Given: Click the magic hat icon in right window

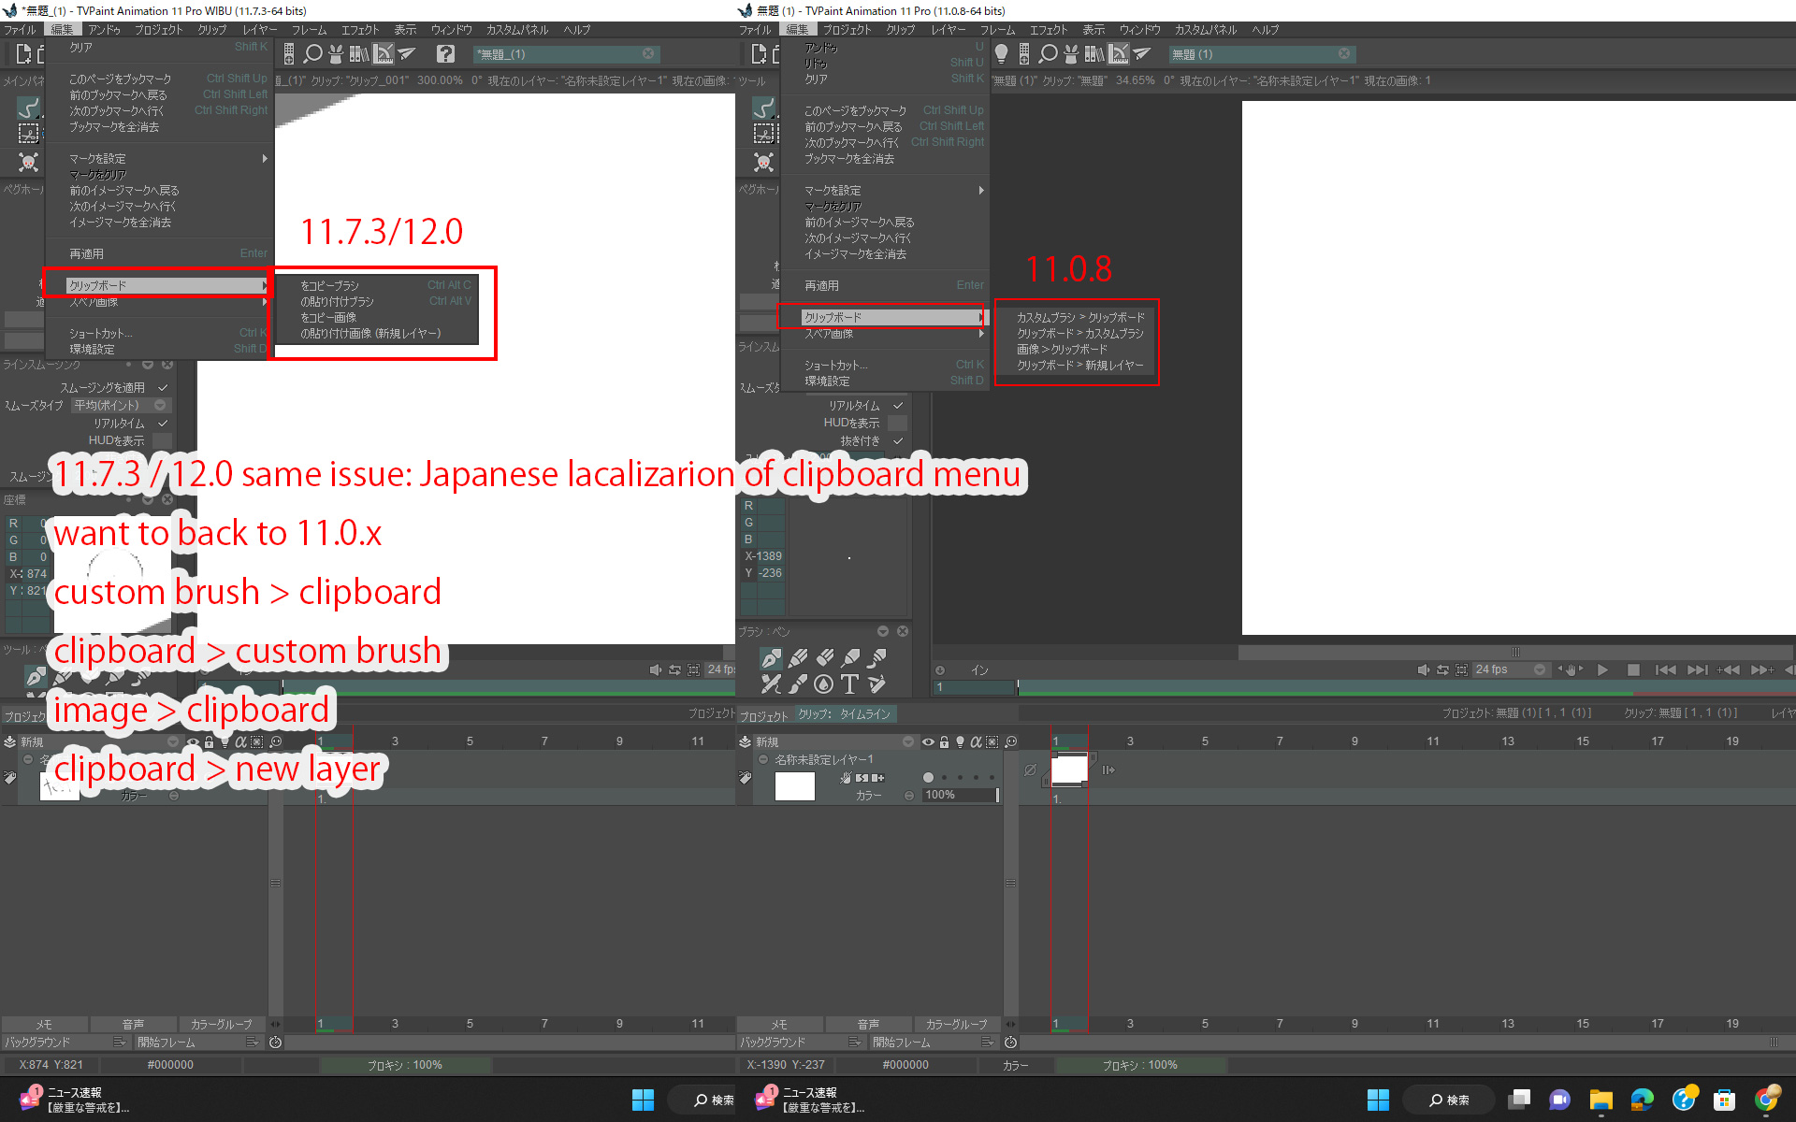Looking at the screenshot, I should [1071, 54].
